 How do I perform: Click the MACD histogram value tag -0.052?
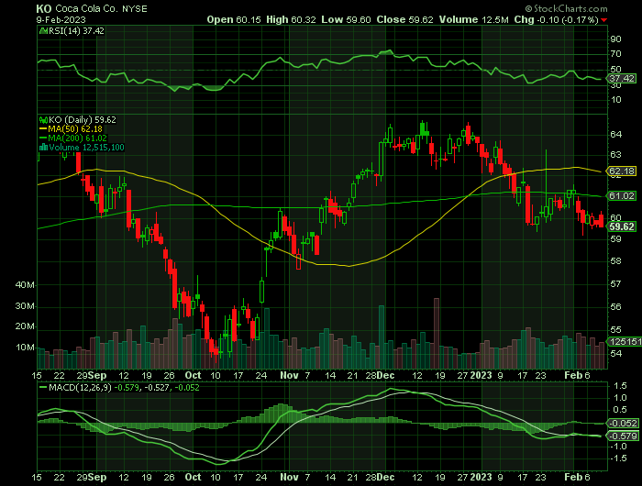623,423
